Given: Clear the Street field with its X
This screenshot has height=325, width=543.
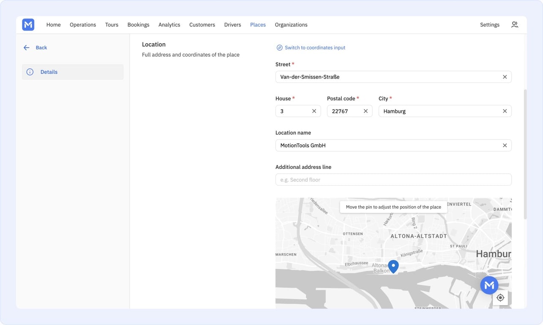Looking at the screenshot, I should (x=505, y=77).
